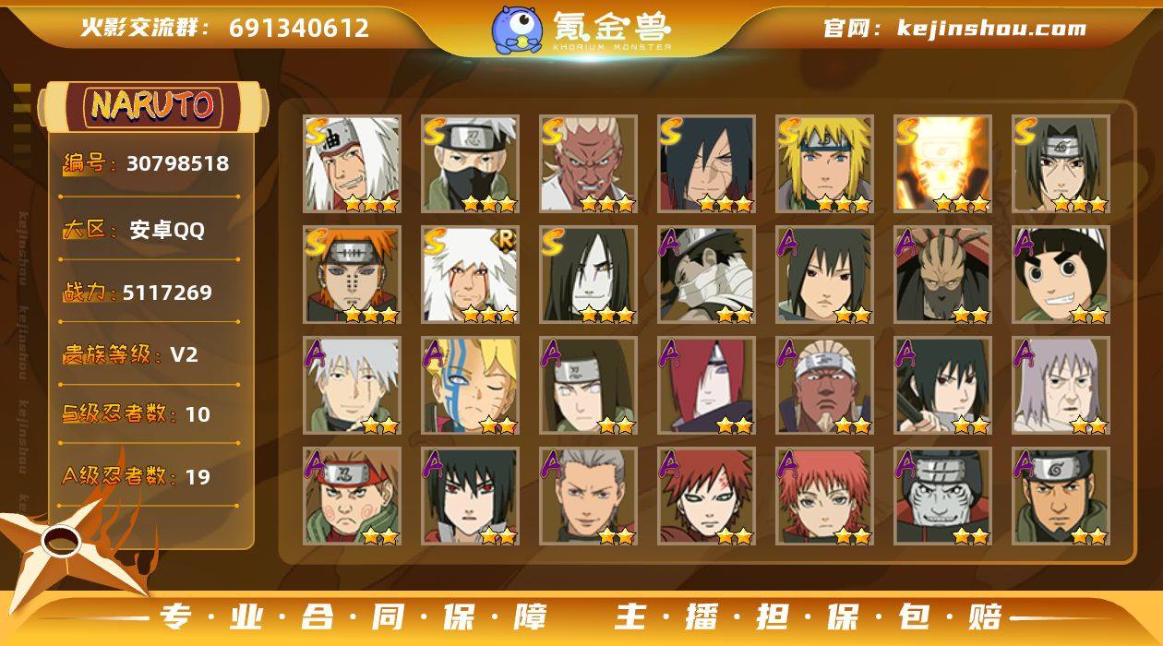This screenshot has height=646, width=1163.
Task: Open the Pain character with orange hair
Action: [x=353, y=275]
